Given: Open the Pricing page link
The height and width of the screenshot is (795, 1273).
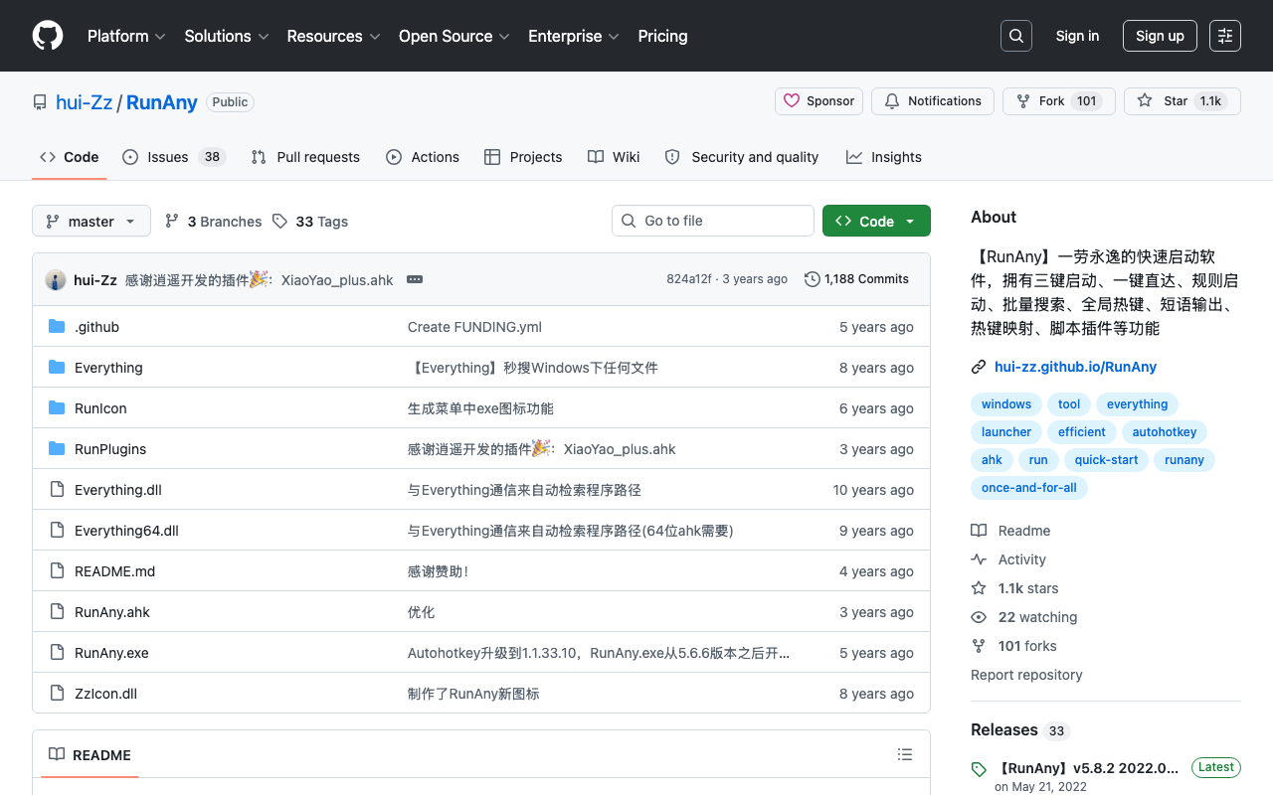Looking at the screenshot, I should click(662, 36).
